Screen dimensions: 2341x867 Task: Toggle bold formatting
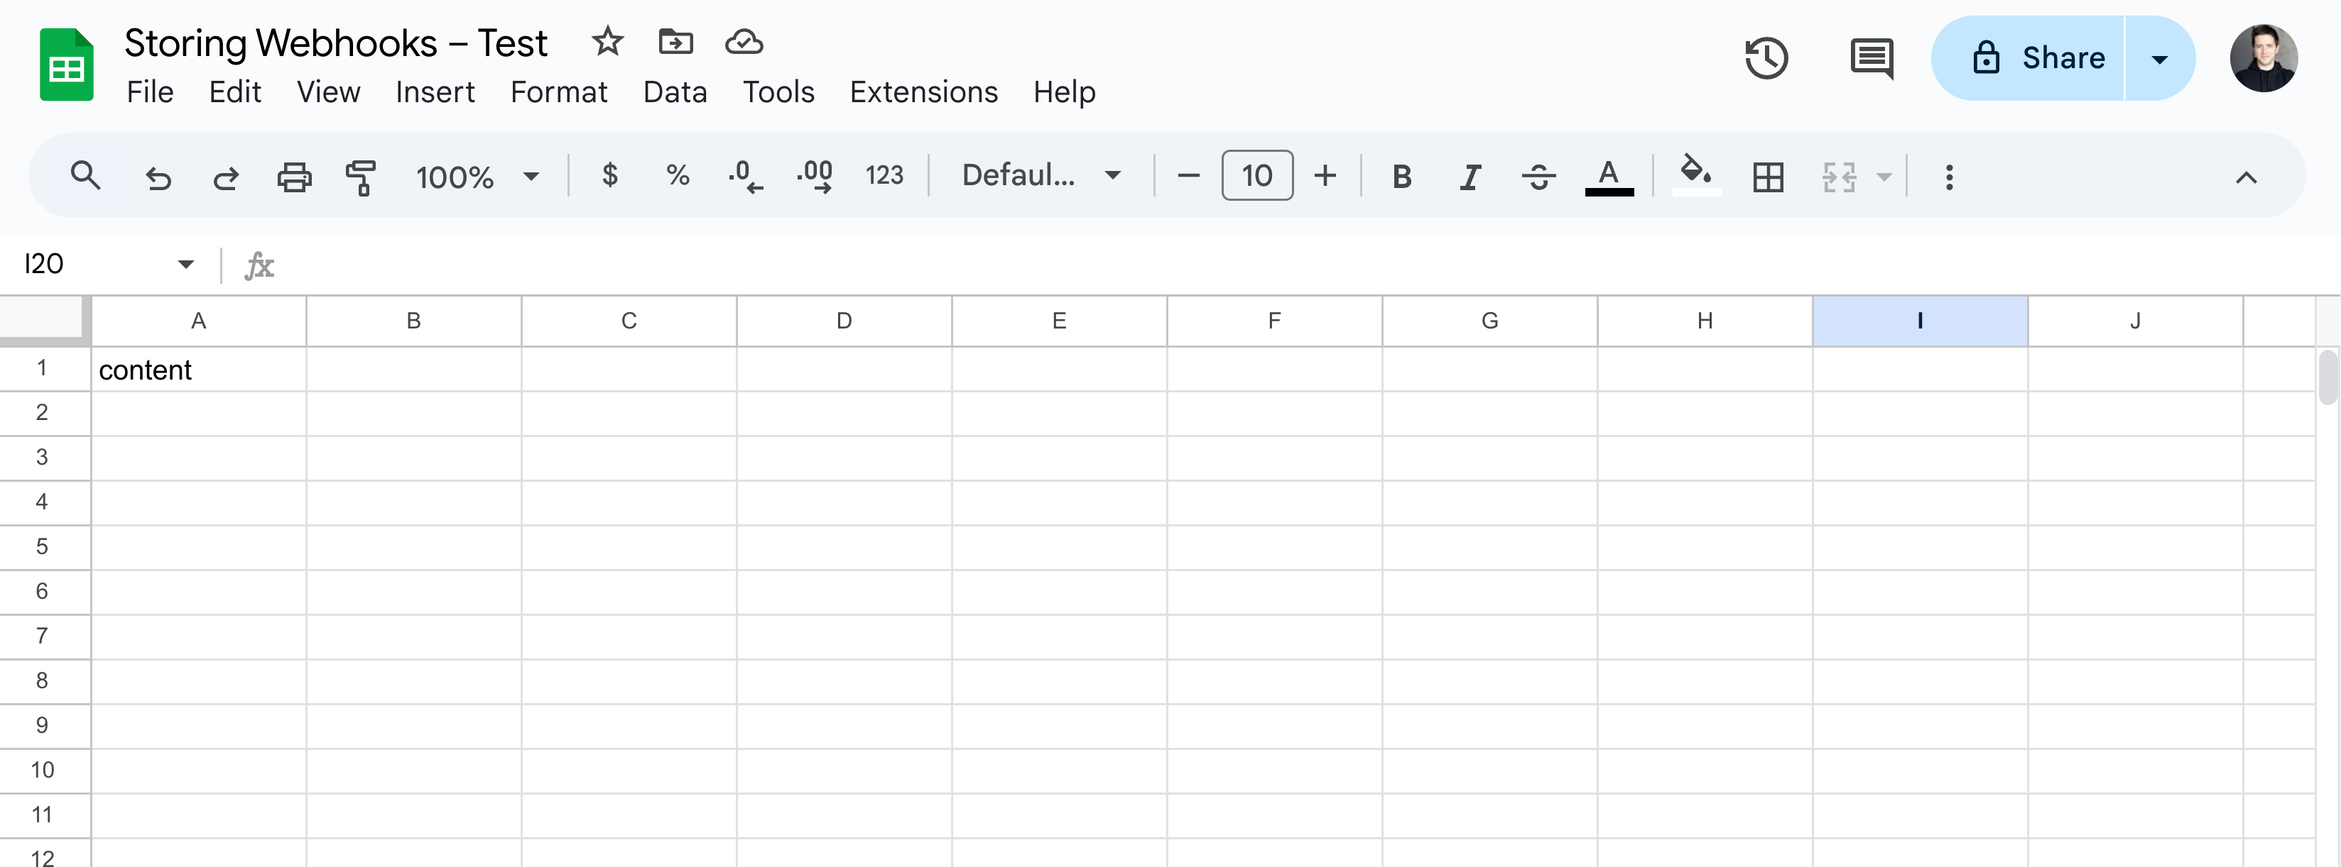tap(1401, 176)
